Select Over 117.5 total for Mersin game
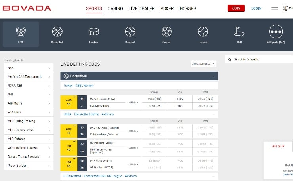This screenshot has height=181, width=293. (x=205, y=99)
